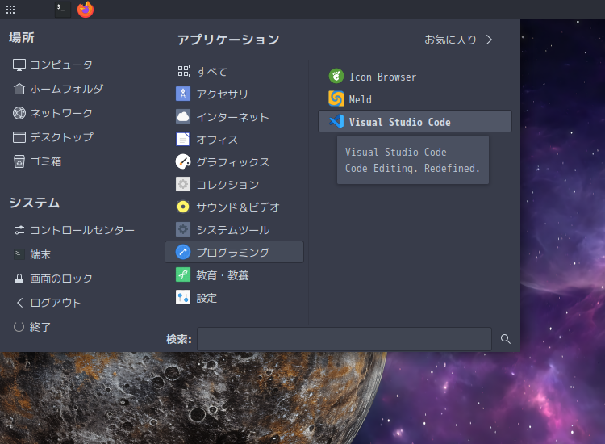
Task: Click the Meld app icon
Action: click(336, 98)
